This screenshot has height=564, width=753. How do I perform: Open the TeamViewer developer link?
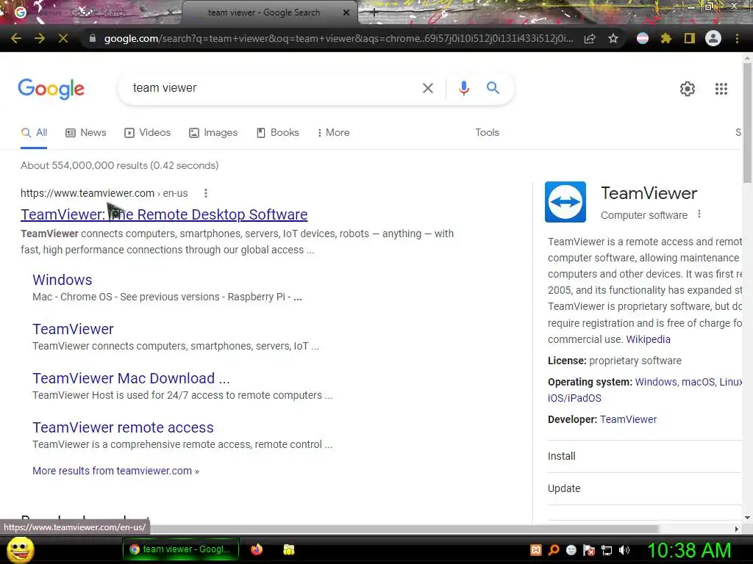pyautogui.click(x=628, y=419)
